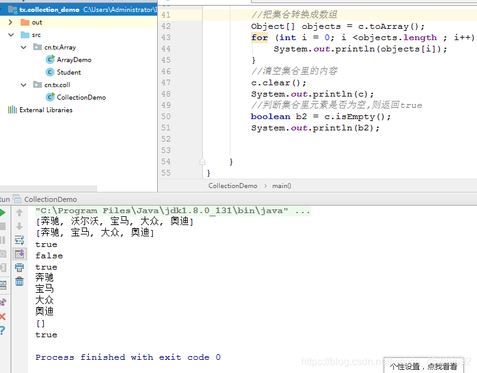This screenshot has height=373, width=477.
Task: Click the CollectionDemo run tab icon
Action: 17,199
